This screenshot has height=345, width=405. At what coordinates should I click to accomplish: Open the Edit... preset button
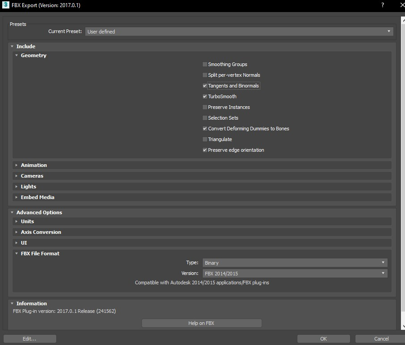[x=29, y=339]
